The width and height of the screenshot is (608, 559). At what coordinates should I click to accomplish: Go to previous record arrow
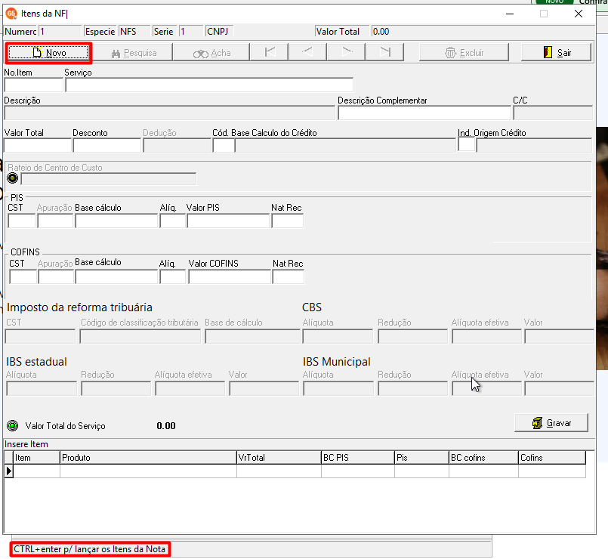(x=307, y=52)
